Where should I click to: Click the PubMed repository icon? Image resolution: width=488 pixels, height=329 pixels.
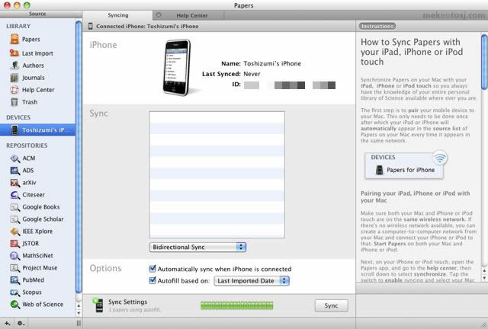pos(15,279)
